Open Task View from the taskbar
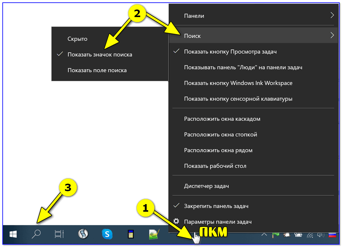Viewport: 342px width, 247px height. [x=59, y=234]
